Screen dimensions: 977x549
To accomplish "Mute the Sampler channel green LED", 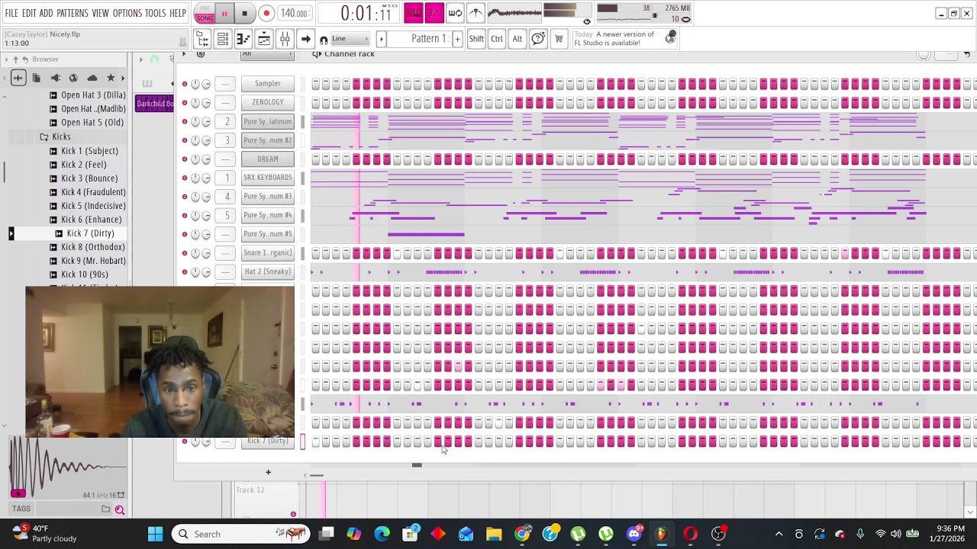I will pyautogui.click(x=185, y=84).
